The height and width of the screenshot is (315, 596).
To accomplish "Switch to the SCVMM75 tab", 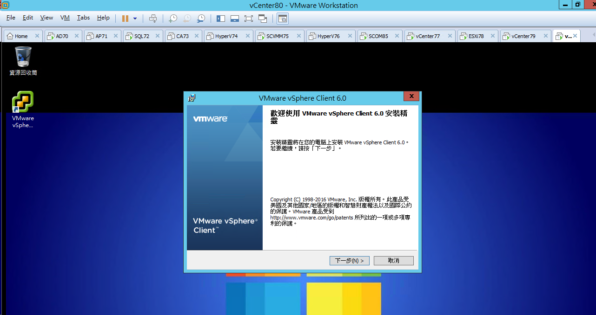I will point(278,36).
